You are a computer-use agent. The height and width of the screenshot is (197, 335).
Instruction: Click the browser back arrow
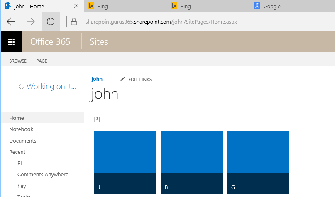click(11, 22)
